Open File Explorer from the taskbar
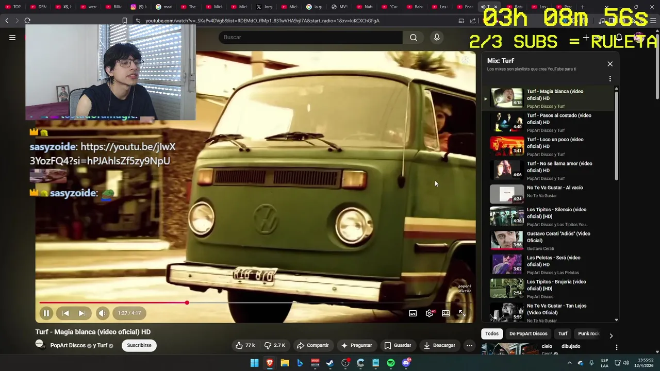This screenshot has height=371, width=660. click(x=285, y=363)
